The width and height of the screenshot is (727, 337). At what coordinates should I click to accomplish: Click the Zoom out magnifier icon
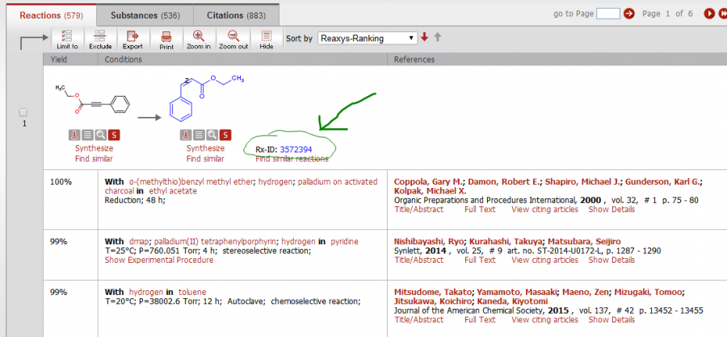point(233,39)
